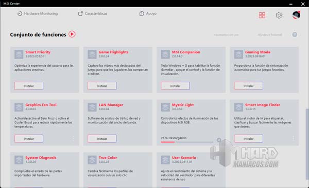Click the Graphics Fan Tool stack icon
This screenshot has width=309, height=188.
[x=19, y=107]
